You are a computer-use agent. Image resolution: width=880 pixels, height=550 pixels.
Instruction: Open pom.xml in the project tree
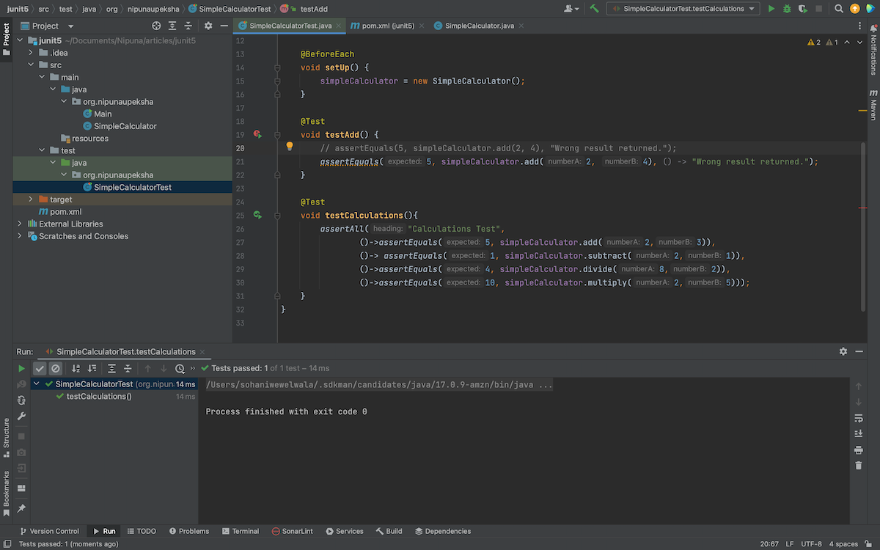[x=65, y=212]
